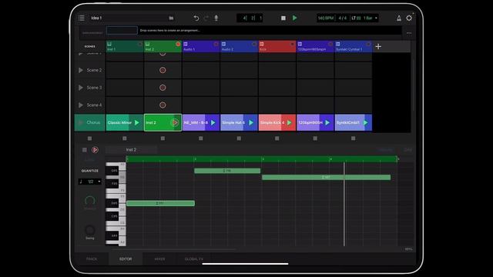Viewport: 493px width, 277px height.
Task: Record into Inst 2 slot in Scene 4
Action: pyautogui.click(x=163, y=105)
